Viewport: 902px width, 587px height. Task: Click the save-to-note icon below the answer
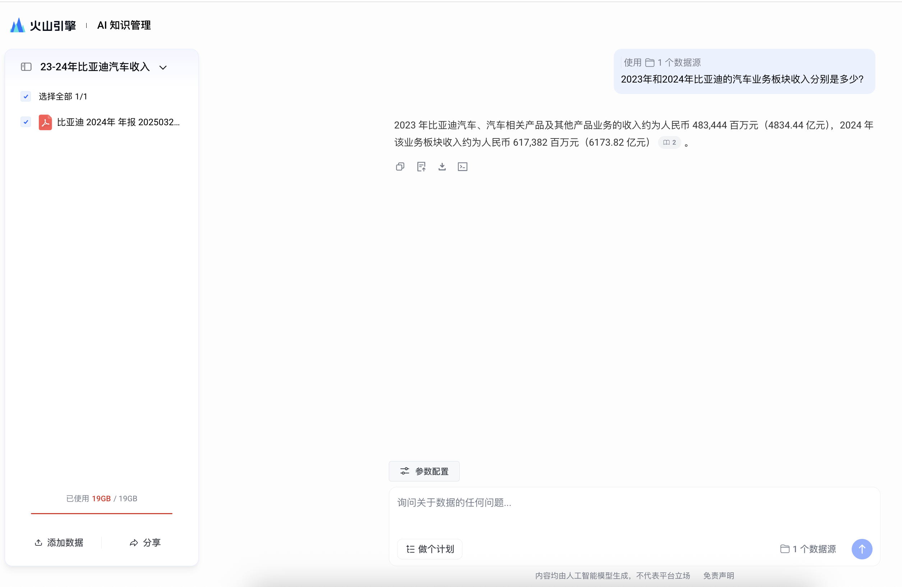tap(422, 166)
